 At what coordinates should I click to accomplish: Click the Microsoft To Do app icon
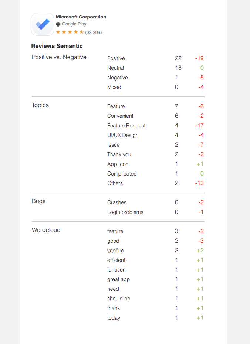tap(43, 24)
